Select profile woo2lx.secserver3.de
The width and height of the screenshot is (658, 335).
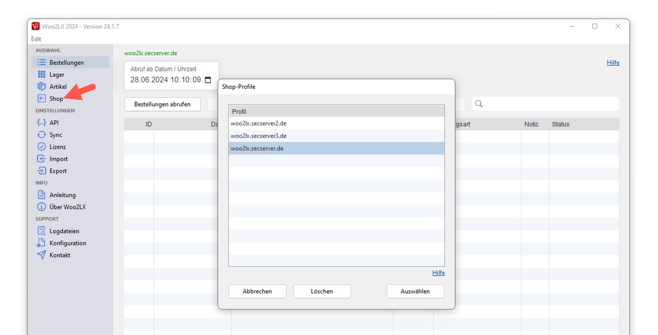click(337, 136)
